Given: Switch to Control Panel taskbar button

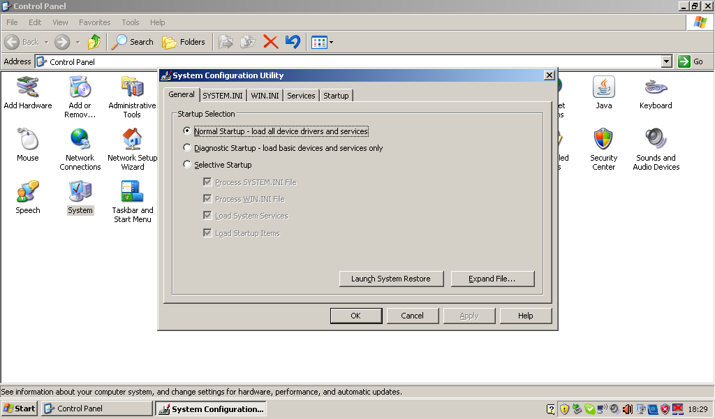Looking at the screenshot, I should click(x=97, y=409).
